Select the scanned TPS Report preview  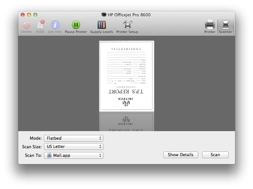pos(126,76)
